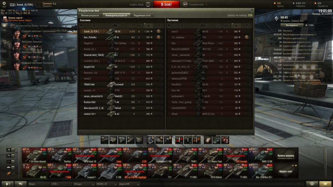Sort enemies by experience star column
The height and width of the screenshot is (187, 333).
(x=236, y=25)
